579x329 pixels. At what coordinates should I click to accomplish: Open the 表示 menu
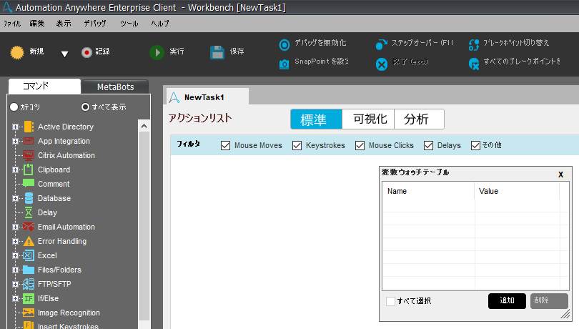coord(64,24)
